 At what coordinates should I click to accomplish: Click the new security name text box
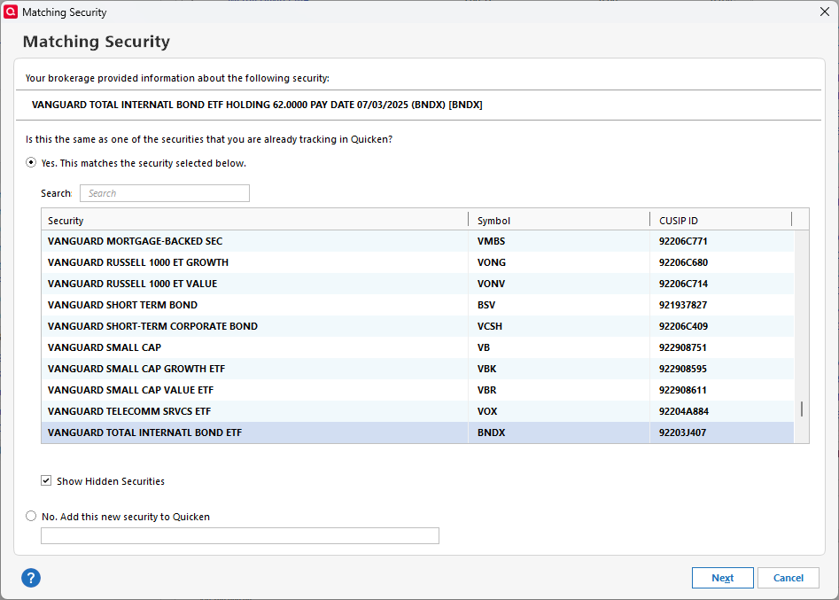pyautogui.click(x=240, y=535)
